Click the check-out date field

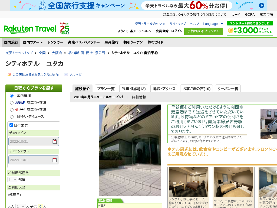34,160
